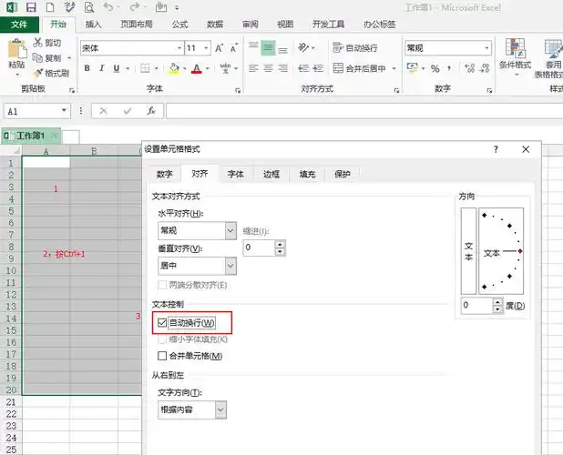Image resolution: width=563 pixels, height=455 pixels.
Task: Open the font size dropdown showing 11
Action: pyautogui.click(x=206, y=48)
